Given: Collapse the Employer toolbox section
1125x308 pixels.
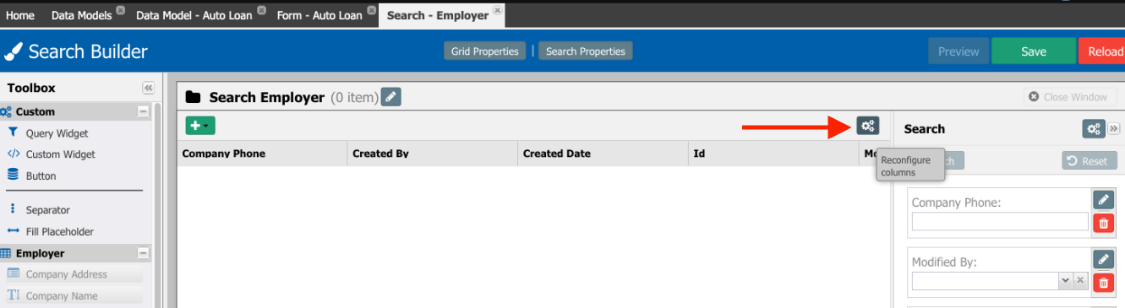Looking at the screenshot, I should pos(143,253).
